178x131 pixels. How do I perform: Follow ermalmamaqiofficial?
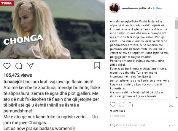pyautogui.click(x=158, y=8)
